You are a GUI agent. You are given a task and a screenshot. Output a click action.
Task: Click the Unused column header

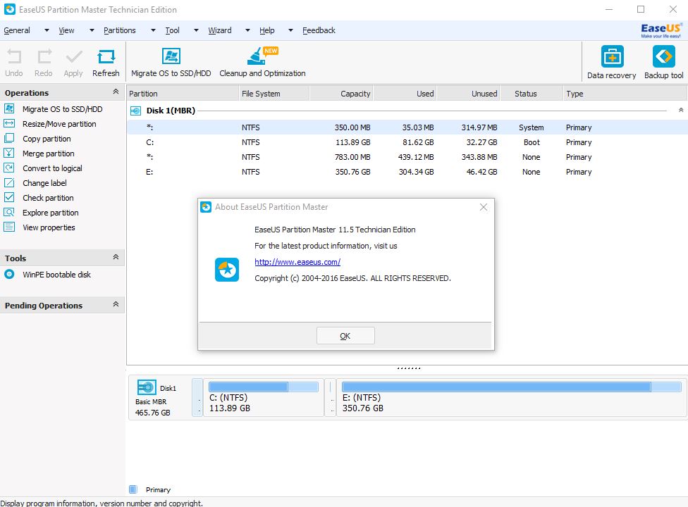tap(469, 94)
